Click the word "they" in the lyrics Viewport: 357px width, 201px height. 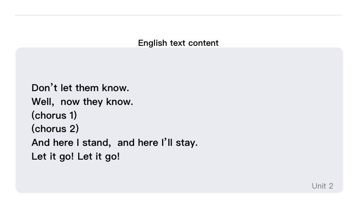(x=93, y=102)
